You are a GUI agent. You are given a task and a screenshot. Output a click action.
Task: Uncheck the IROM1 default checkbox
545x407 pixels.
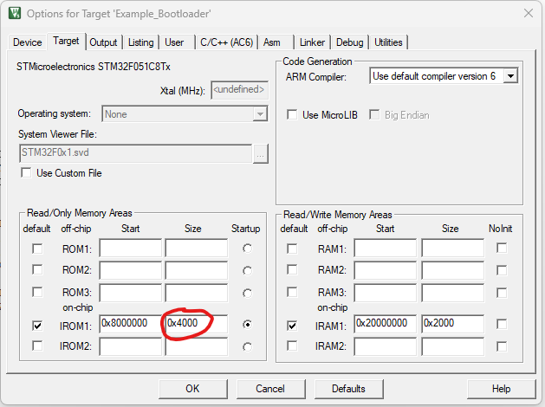click(36, 326)
